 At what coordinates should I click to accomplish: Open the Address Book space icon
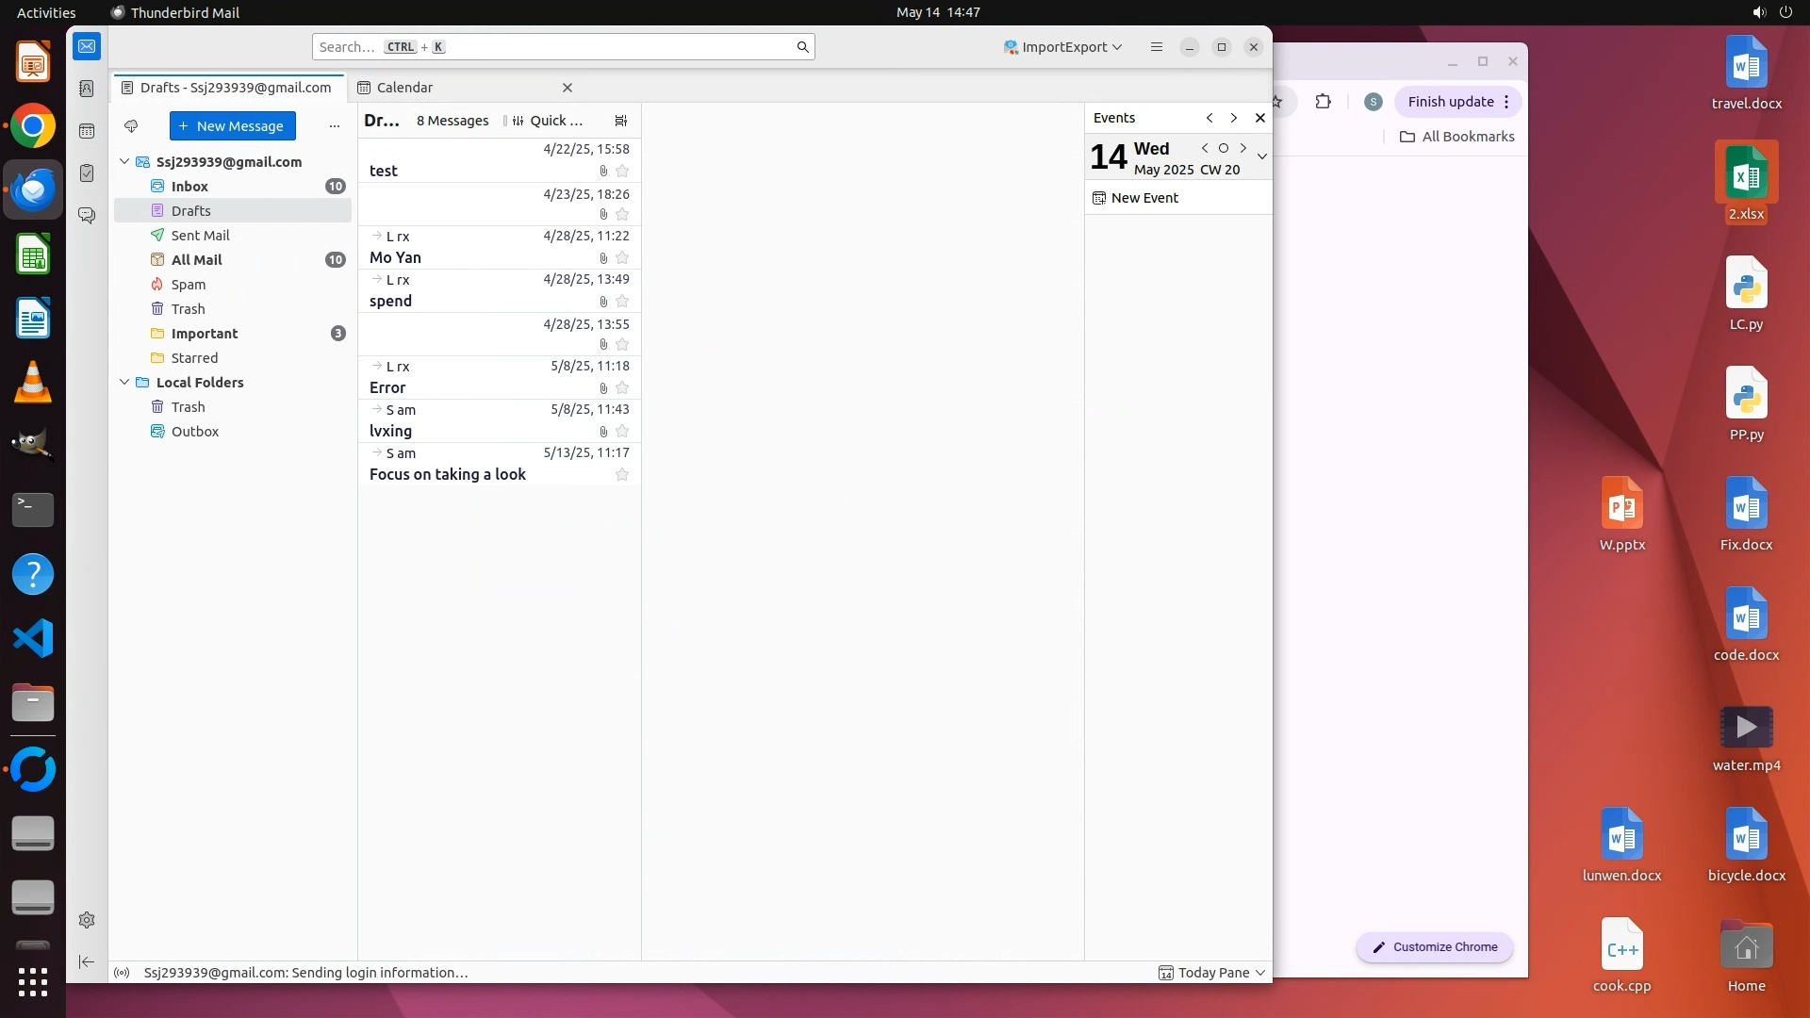point(87,89)
